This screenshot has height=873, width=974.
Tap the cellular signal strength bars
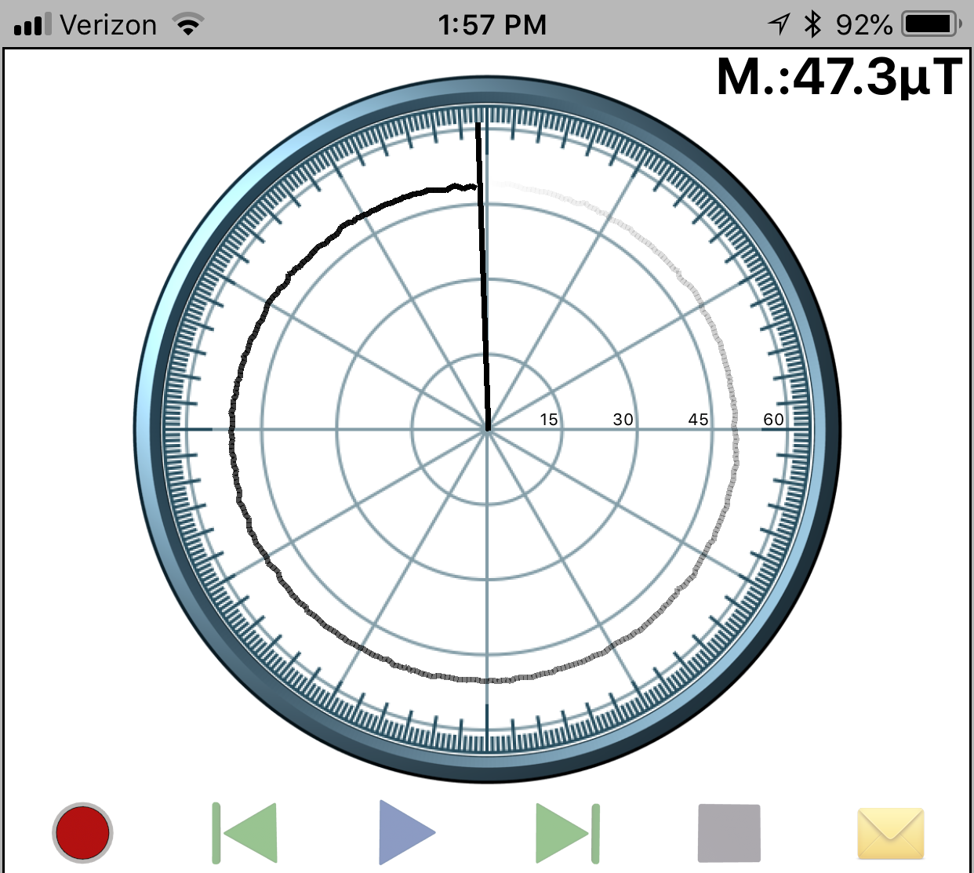(x=33, y=25)
